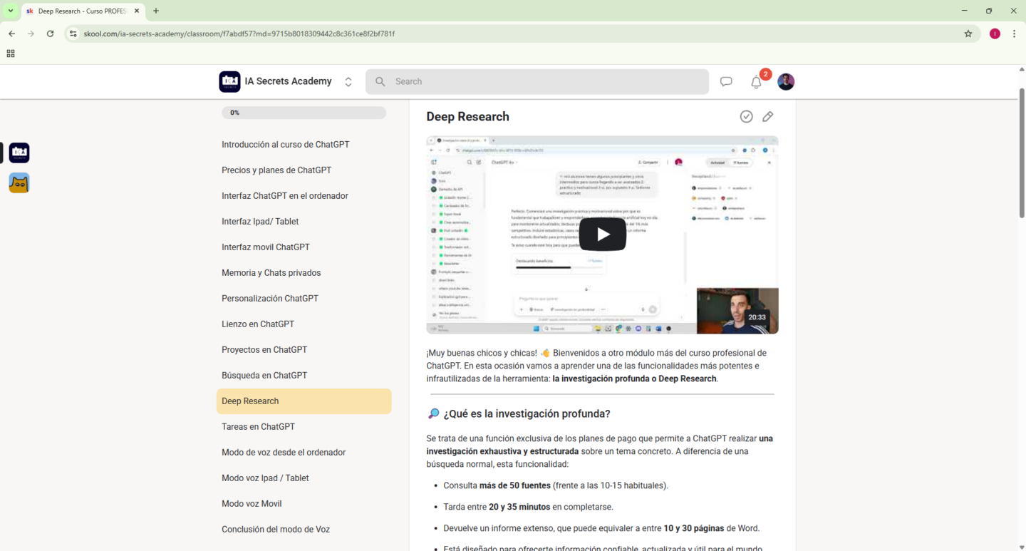Screen dimensions: 1026x551
Task: Click the IA Secrets Academy logo icon
Action: tap(229, 82)
